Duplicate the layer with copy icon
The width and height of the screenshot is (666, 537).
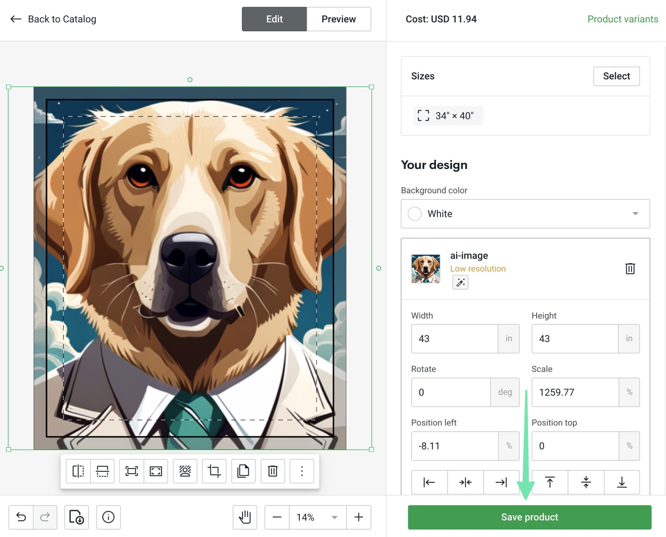pos(243,471)
